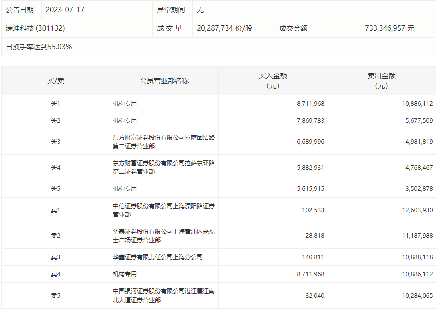Viewport: 436px width, 310px height.
Task: Click the 成交金额 label
Action: [x=293, y=28]
